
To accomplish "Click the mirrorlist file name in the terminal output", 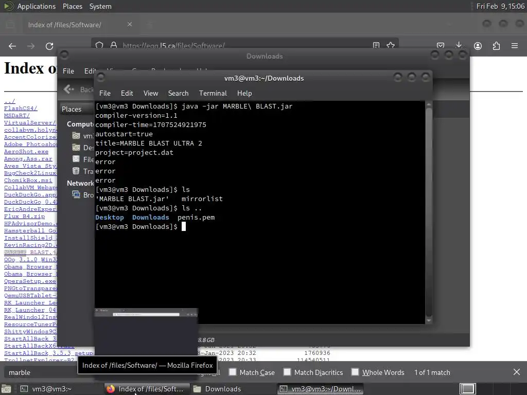I will (x=202, y=199).
